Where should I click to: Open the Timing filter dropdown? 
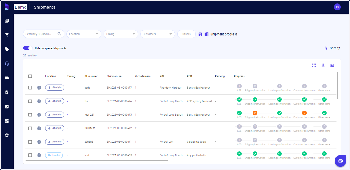[121, 34]
